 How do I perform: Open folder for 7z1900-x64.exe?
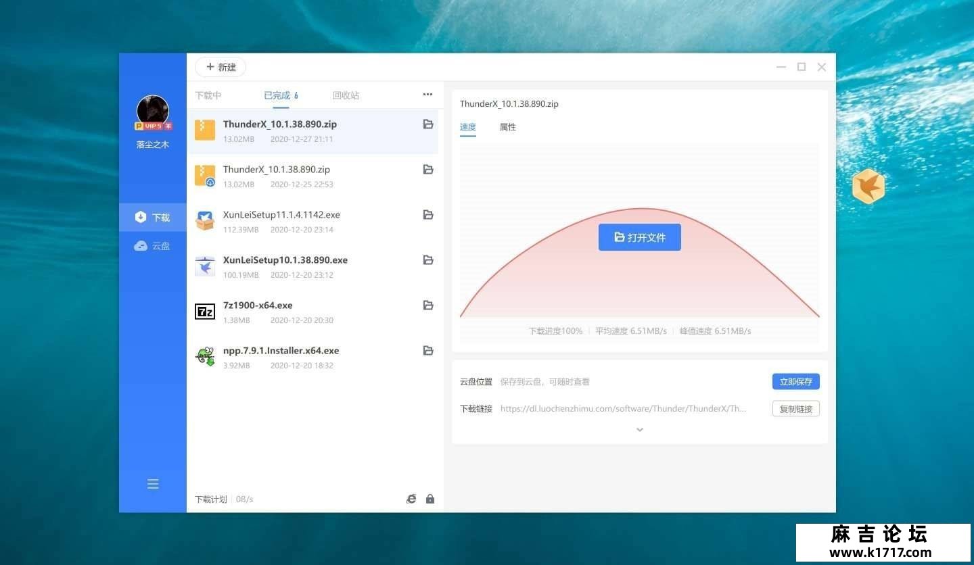(428, 305)
